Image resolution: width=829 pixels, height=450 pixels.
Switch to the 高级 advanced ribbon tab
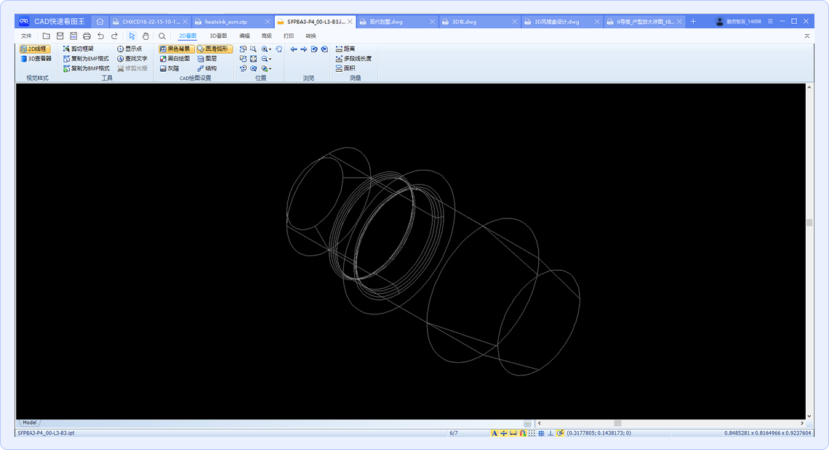click(x=266, y=36)
